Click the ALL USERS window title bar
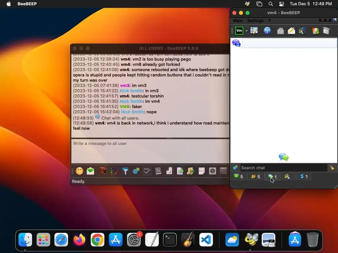Image resolution: width=338 pixels, height=253 pixels. pos(150,48)
